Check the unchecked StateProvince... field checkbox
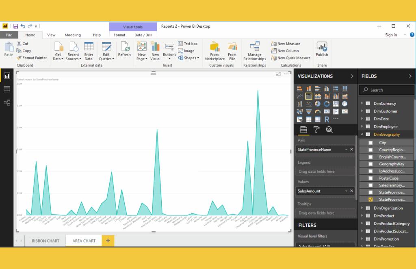The height and width of the screenshot is (269, 416). tap(370, 192)
